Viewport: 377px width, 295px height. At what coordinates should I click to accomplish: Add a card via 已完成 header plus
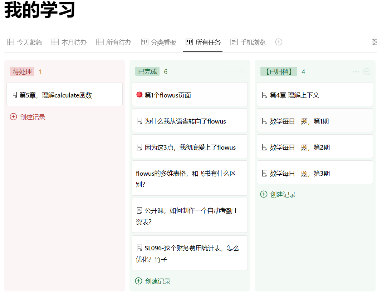241,71
